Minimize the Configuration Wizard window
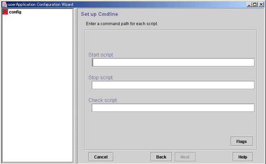 click(x=249, y=4)
